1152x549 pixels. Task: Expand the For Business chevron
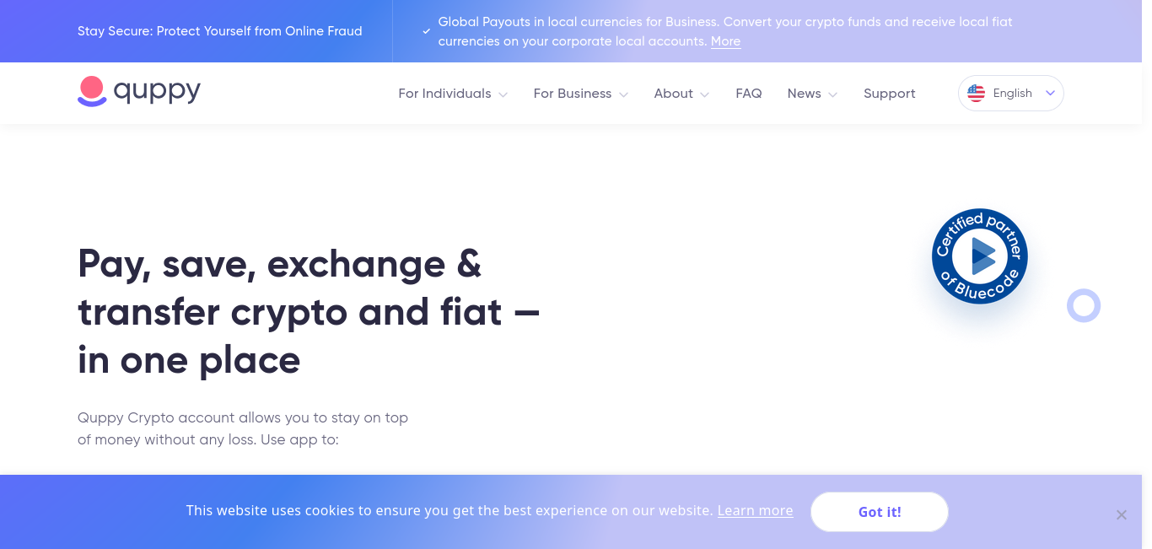coord(624,94)
